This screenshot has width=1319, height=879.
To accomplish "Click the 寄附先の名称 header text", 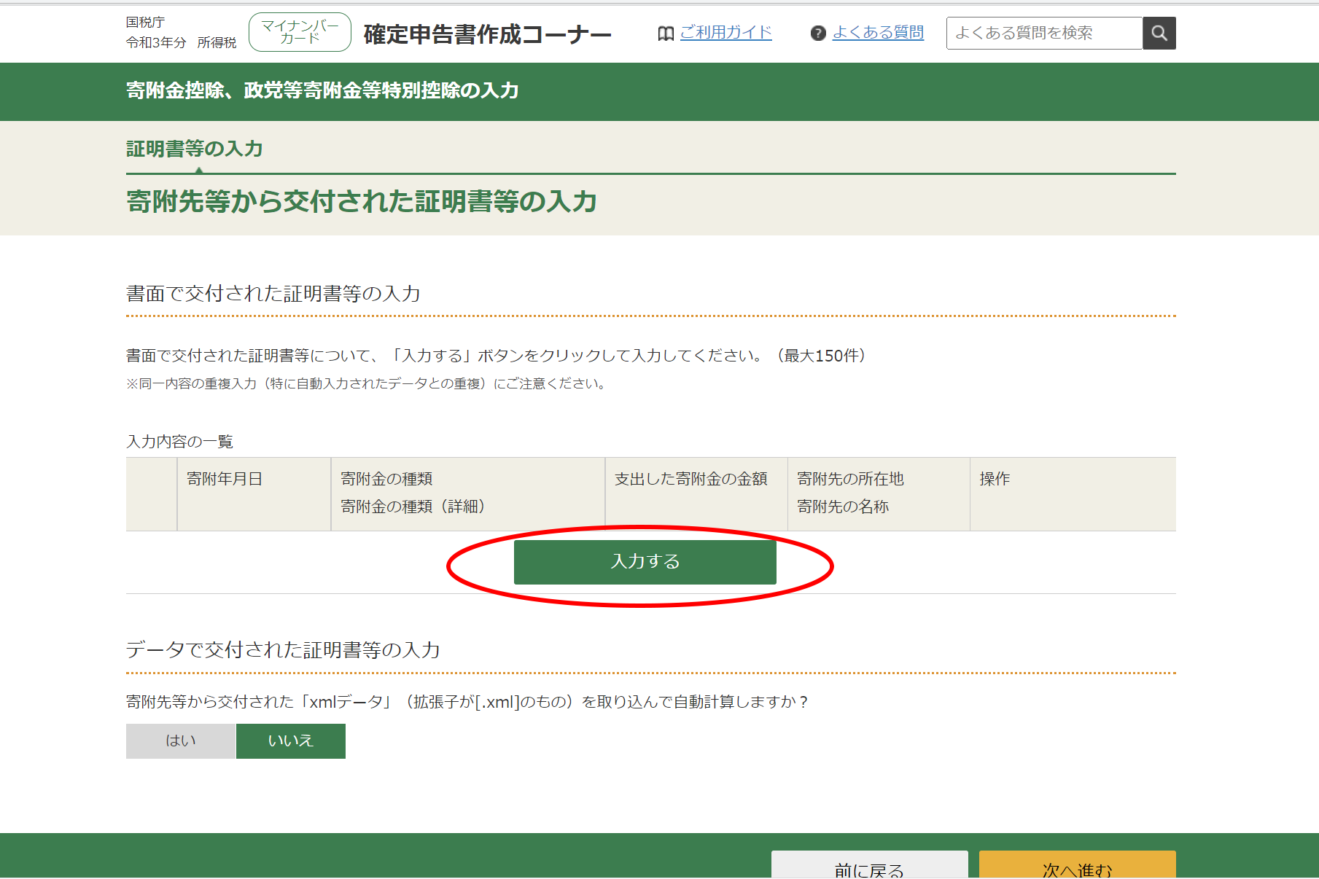I will click(x=843, y=507).
